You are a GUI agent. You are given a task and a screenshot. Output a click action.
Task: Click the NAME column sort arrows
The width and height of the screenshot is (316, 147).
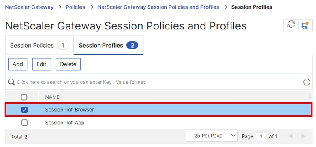pyautogui.click(x=310, y=97)
